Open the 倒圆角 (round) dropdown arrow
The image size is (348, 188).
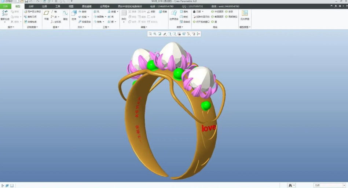pos(105,17)
